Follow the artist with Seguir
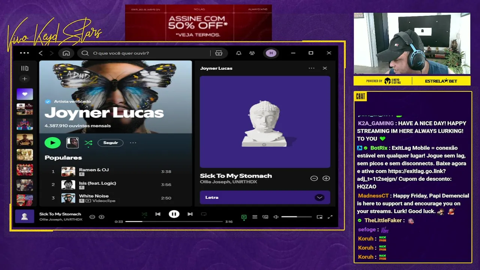Image resolution: width=480 pixels, height=270 pixels. pos(111,142)
